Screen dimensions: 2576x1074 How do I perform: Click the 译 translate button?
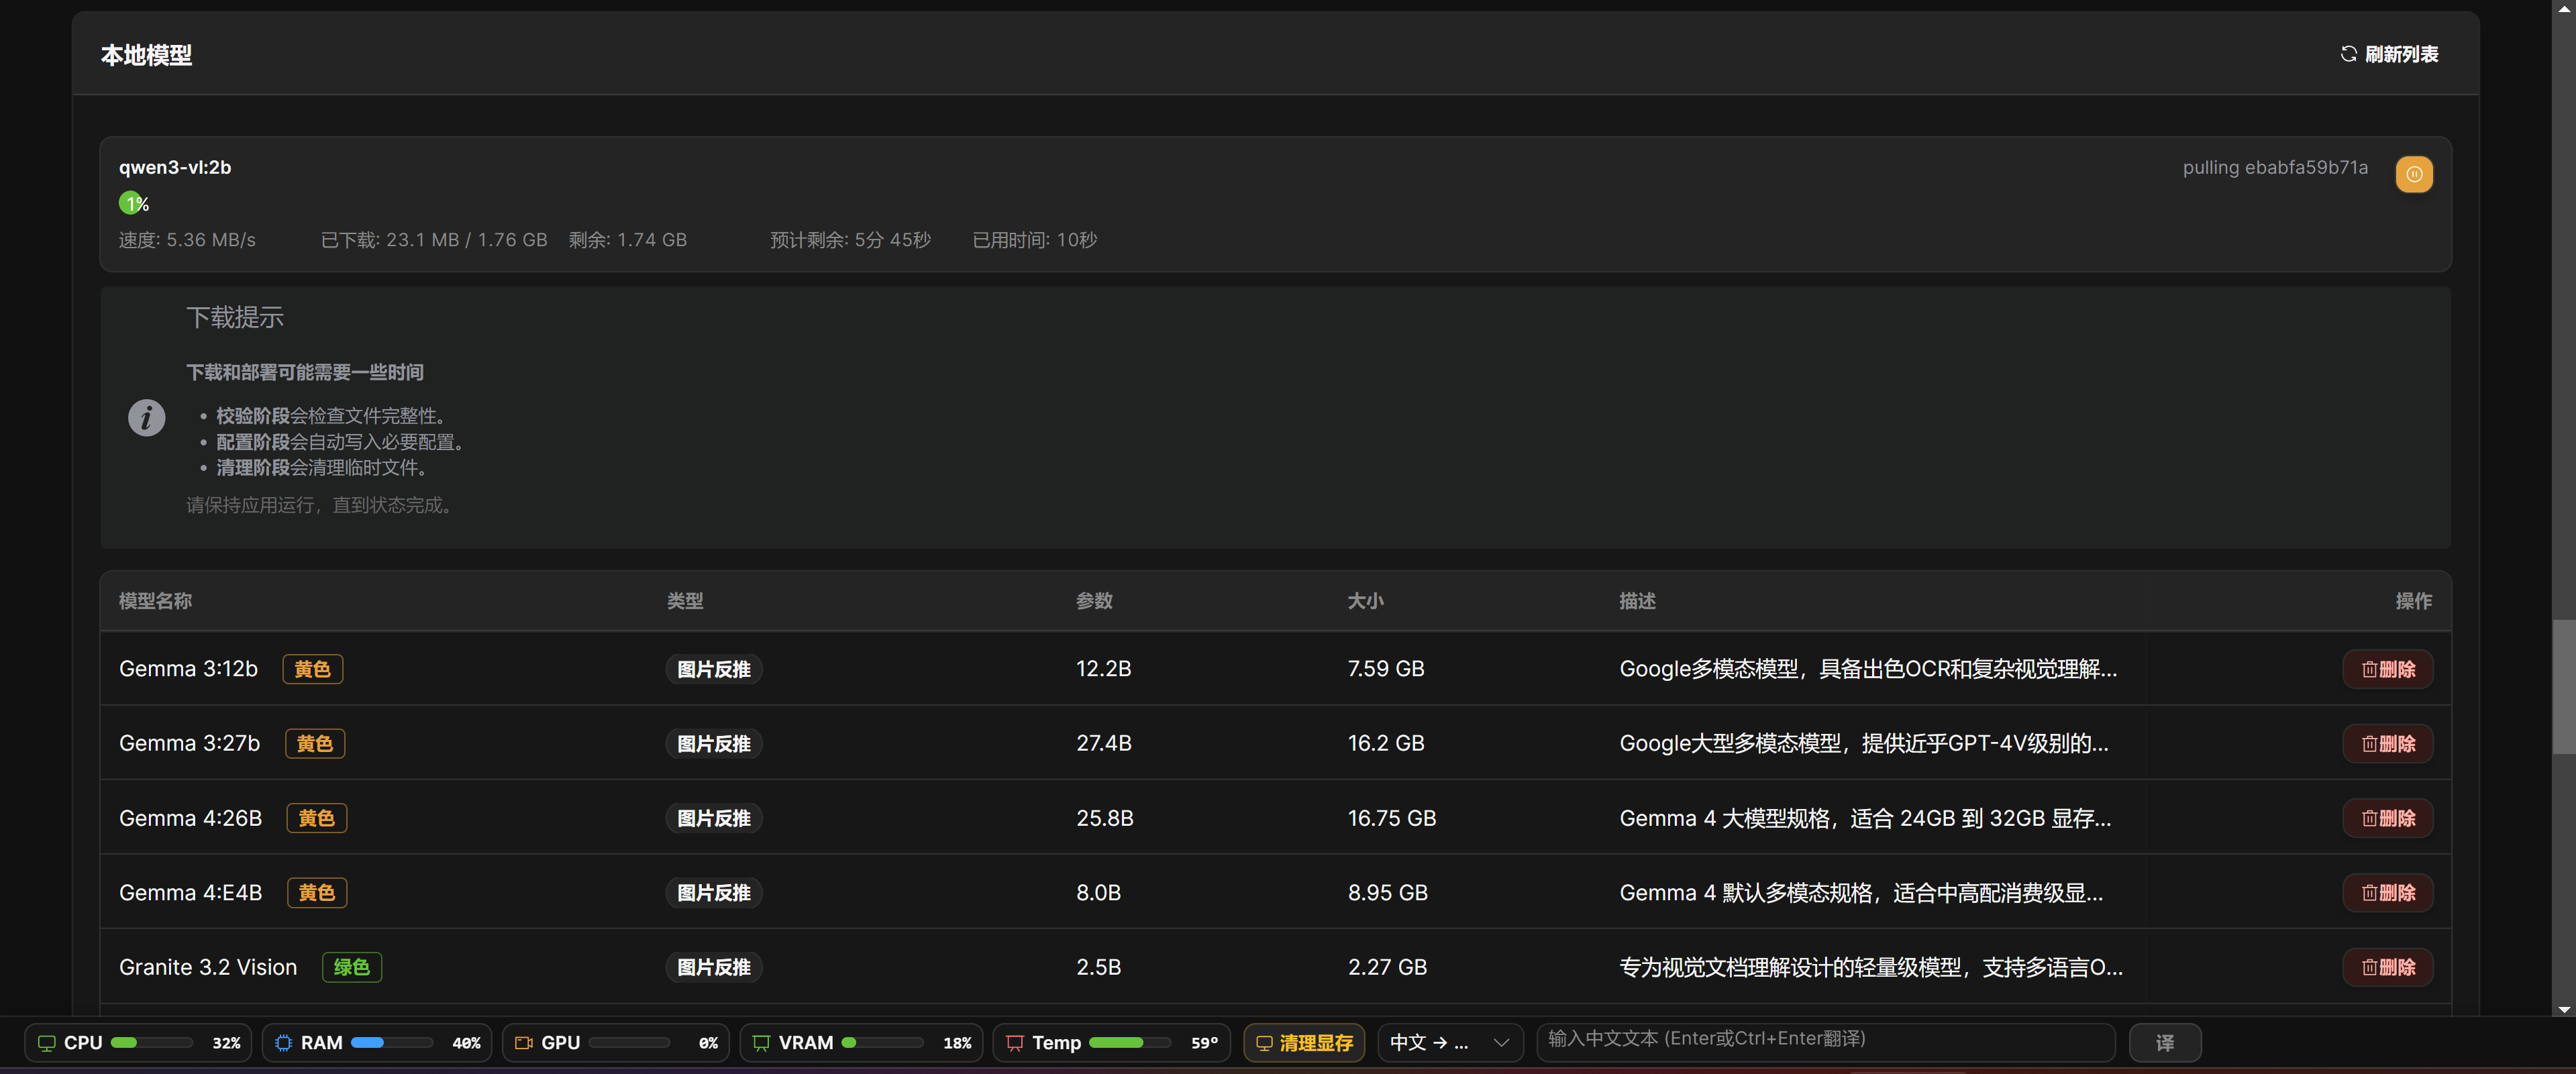pos(2164,1043)
